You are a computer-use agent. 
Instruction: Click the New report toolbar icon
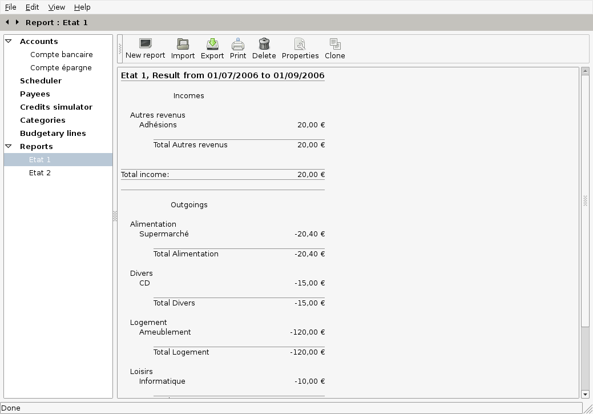(x=145, y=45)
